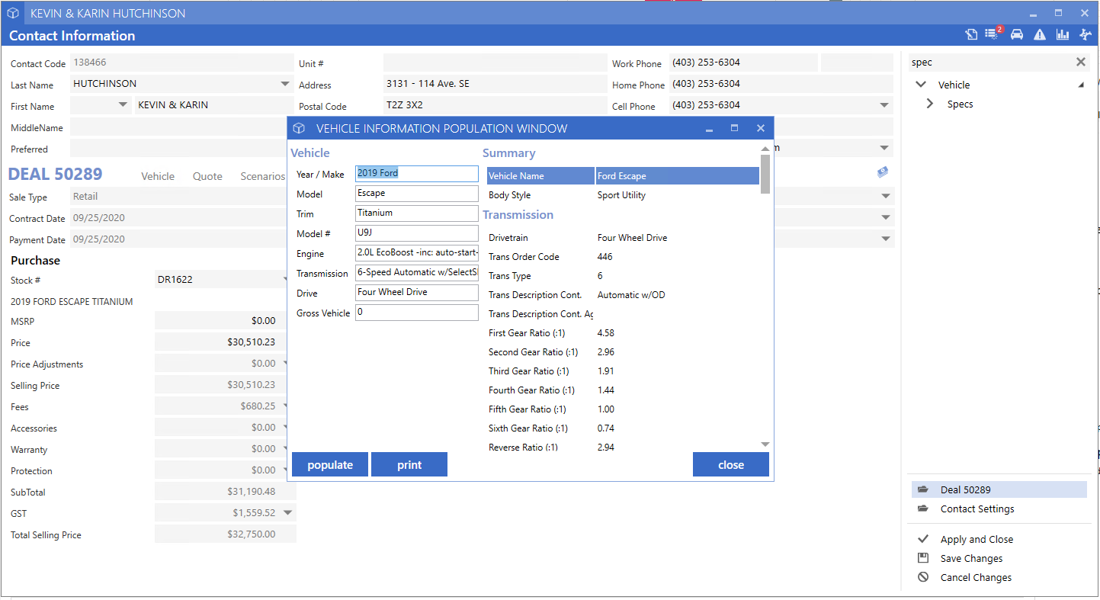Expand the Specs tree node
Viewport: 1100px width, 600px height.
(x=930, y=104)
